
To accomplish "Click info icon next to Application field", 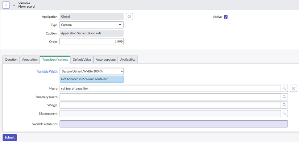I will 129,17.
